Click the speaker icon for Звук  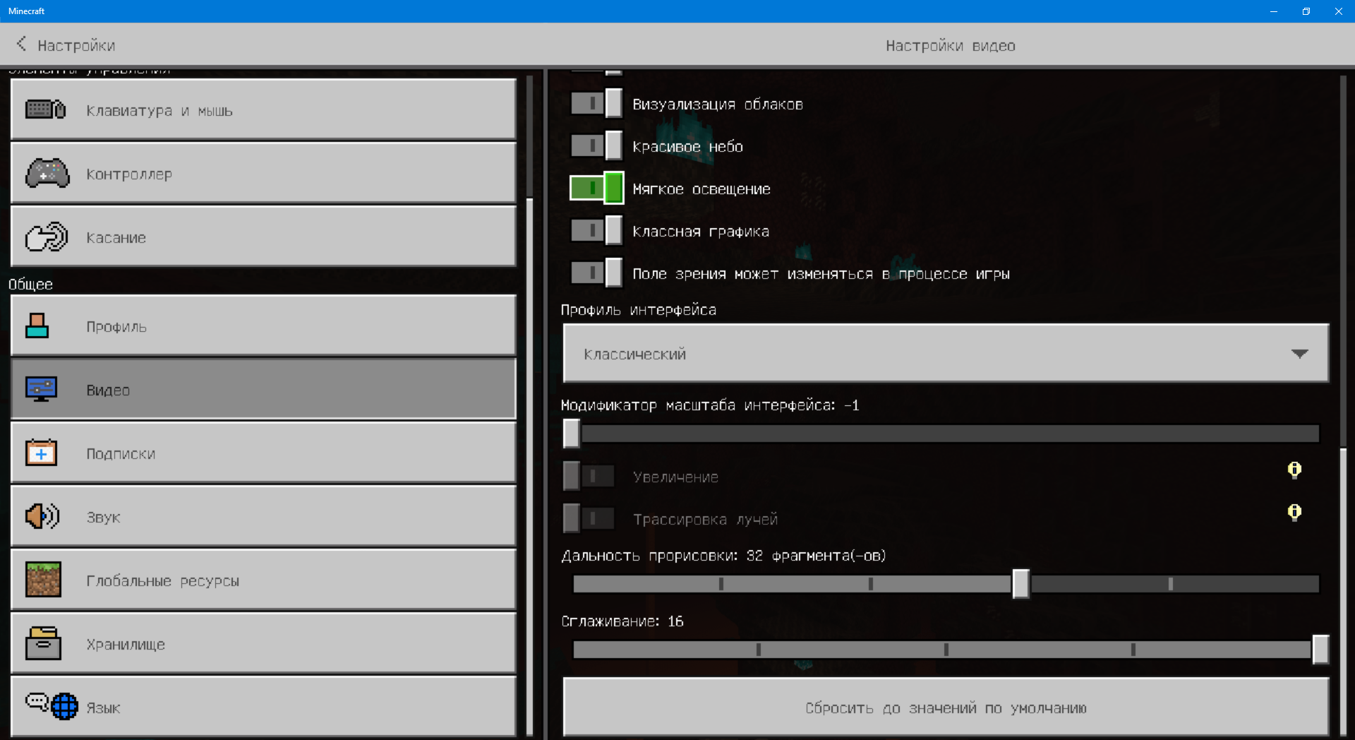click(x=42, y=517)
